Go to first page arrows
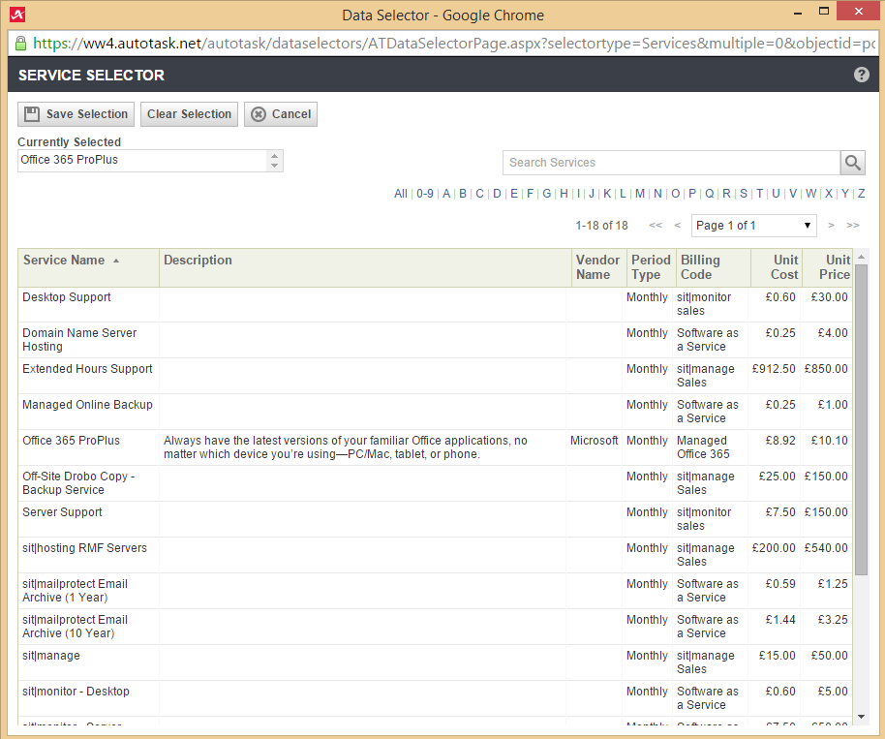Viewport: 885px width, 739px height. coord(656,226)
